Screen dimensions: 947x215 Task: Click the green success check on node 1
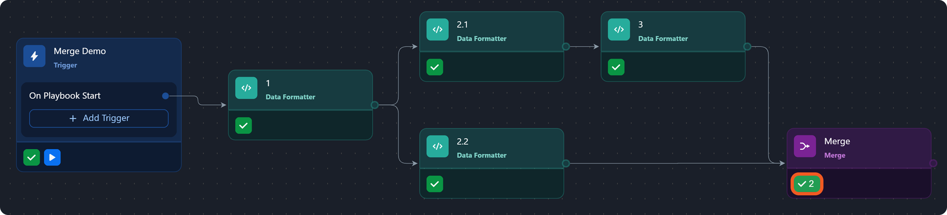point(243,126)
